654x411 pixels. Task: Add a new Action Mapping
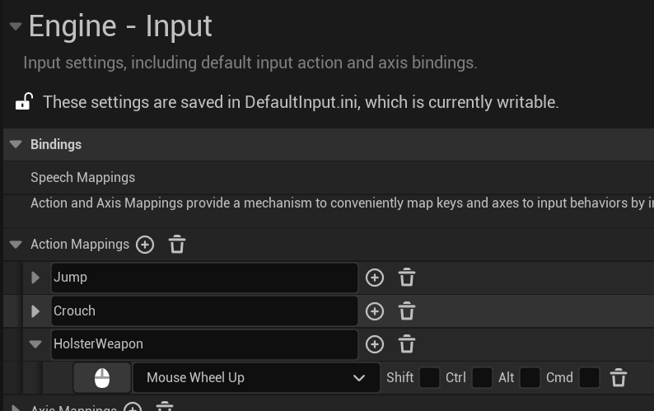(145, 245)
